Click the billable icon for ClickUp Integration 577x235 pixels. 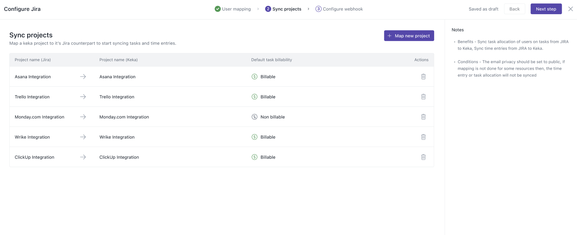click(x=255, y=157)
